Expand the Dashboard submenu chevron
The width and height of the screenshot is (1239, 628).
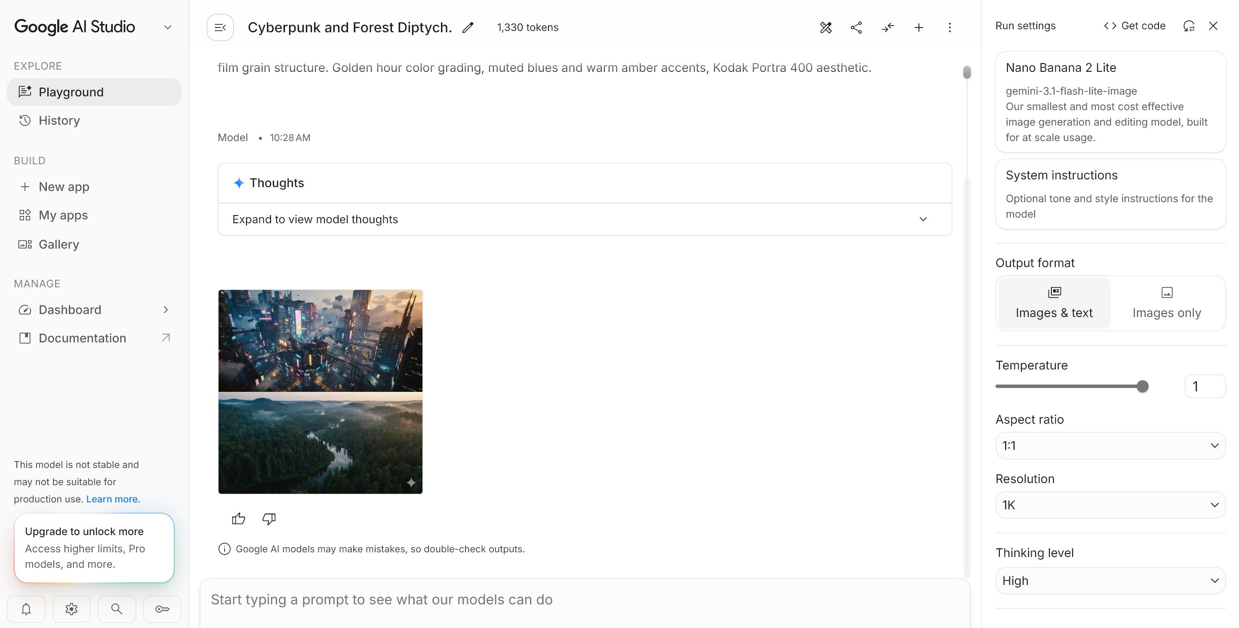166,310
